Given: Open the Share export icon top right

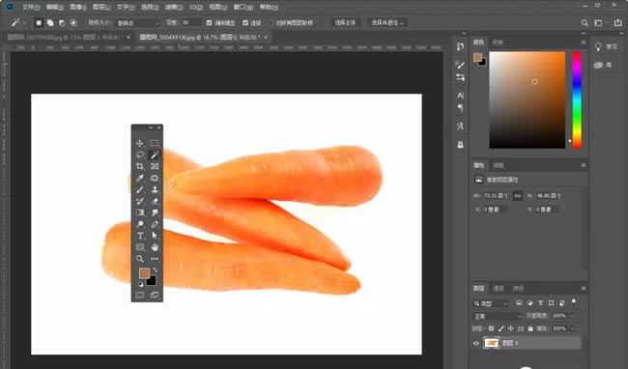Looking at the screenshot, I should tap(618, 23).
